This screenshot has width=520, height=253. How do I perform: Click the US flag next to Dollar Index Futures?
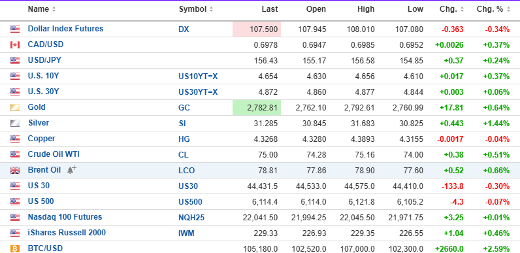point(15,29)
